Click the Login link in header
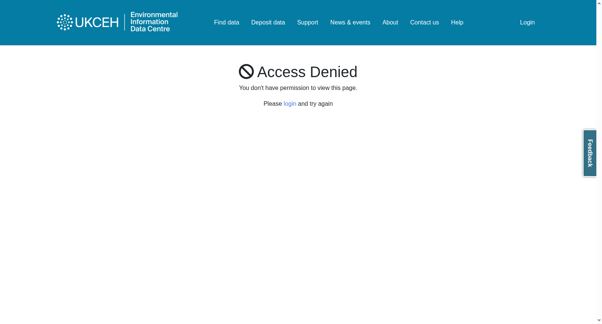The height and width of the screenshot is (324, 602). 527,23
